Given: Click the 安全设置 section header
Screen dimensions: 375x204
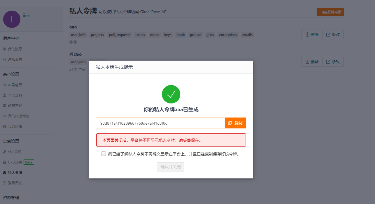Looking at the screenshot, I should tap(11, 141).
